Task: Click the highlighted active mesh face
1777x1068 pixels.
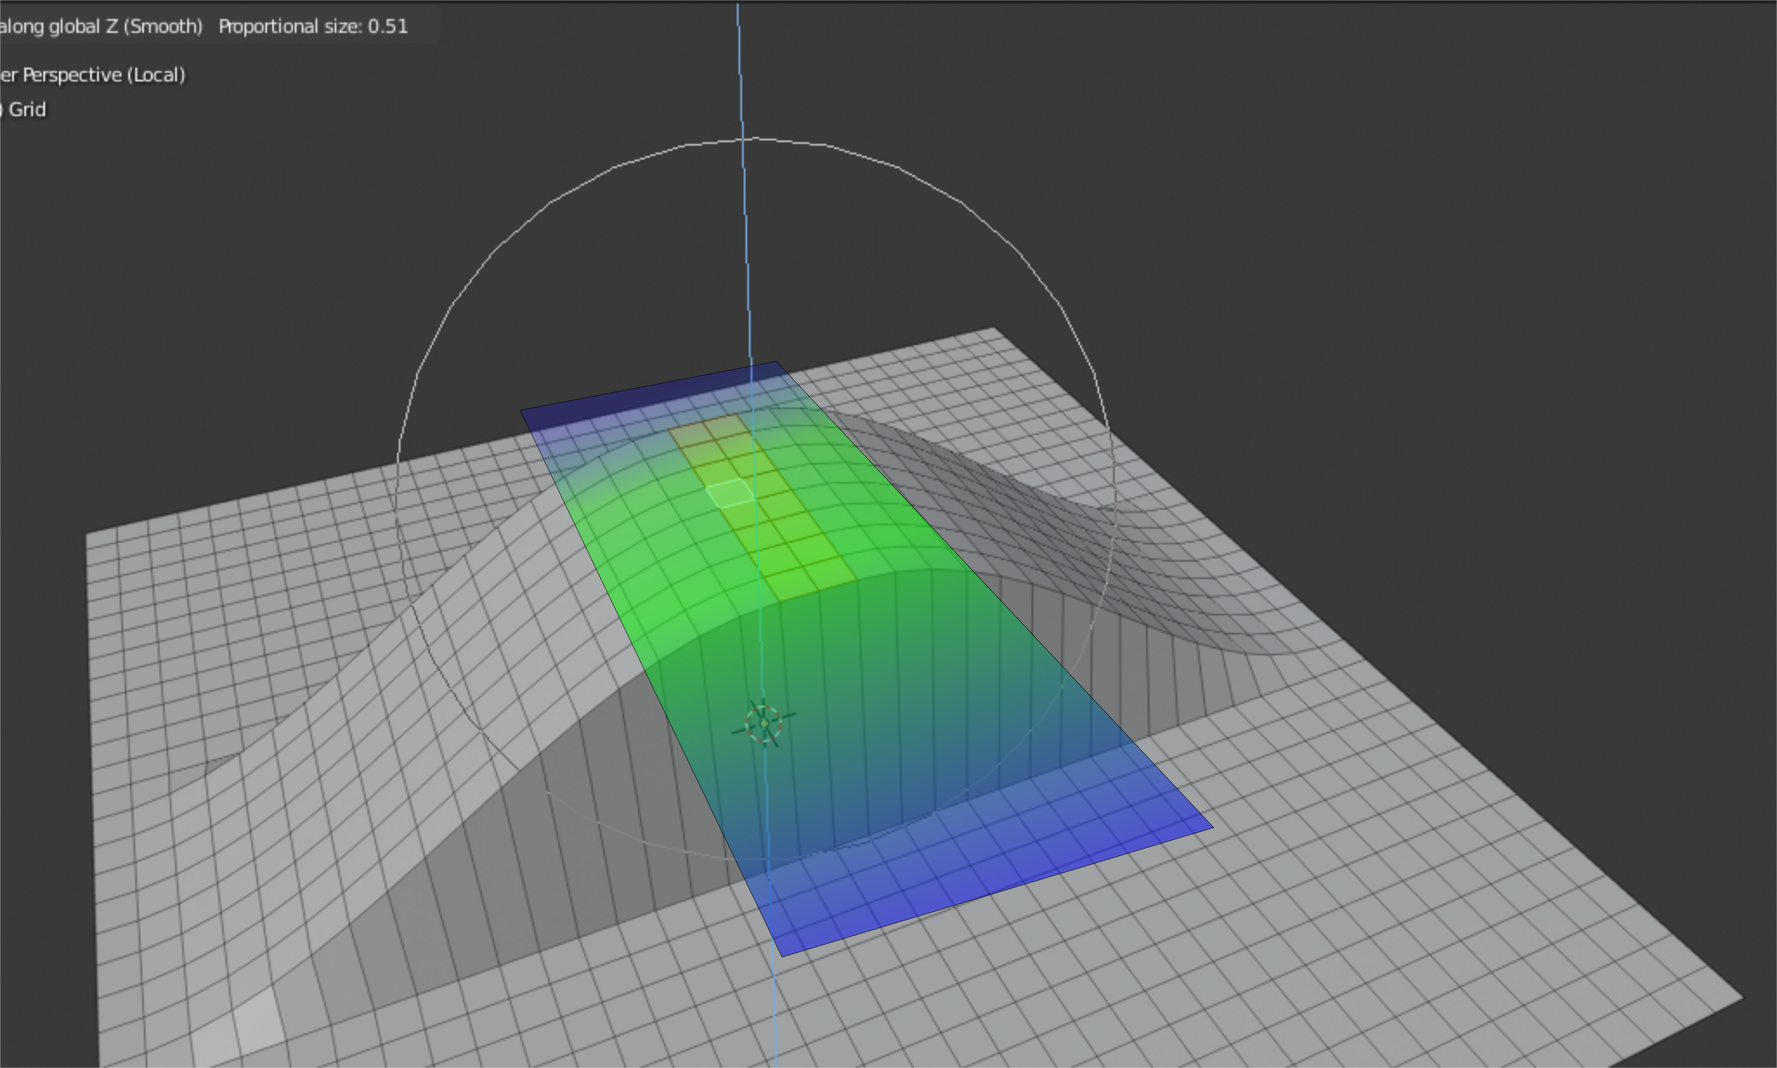Action: pyautogui.click(x=730, y=494)
